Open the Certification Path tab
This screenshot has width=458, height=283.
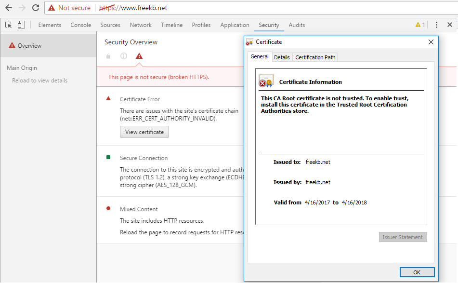coord(315,57)
